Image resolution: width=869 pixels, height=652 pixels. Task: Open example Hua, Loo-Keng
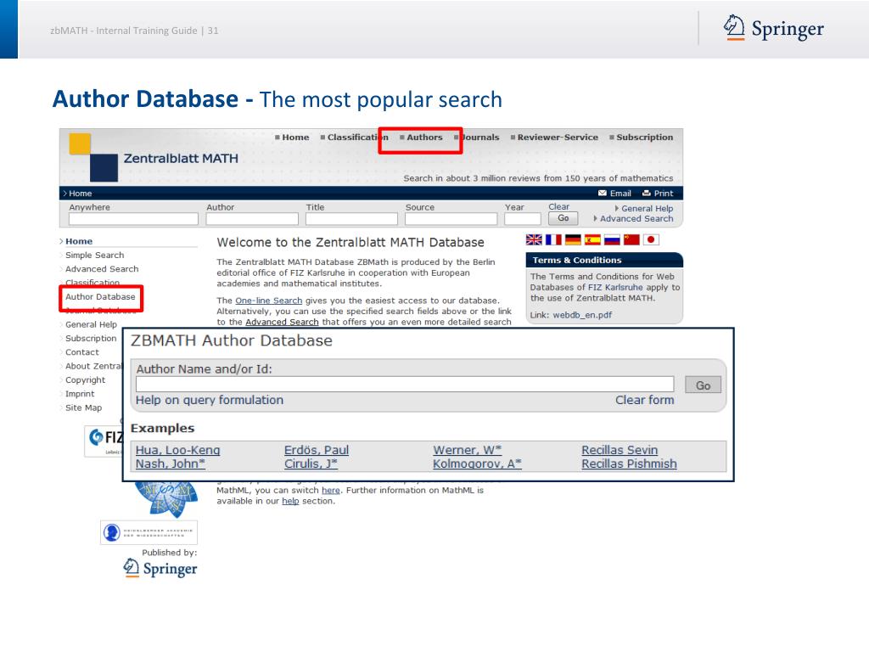click(178, 450)
